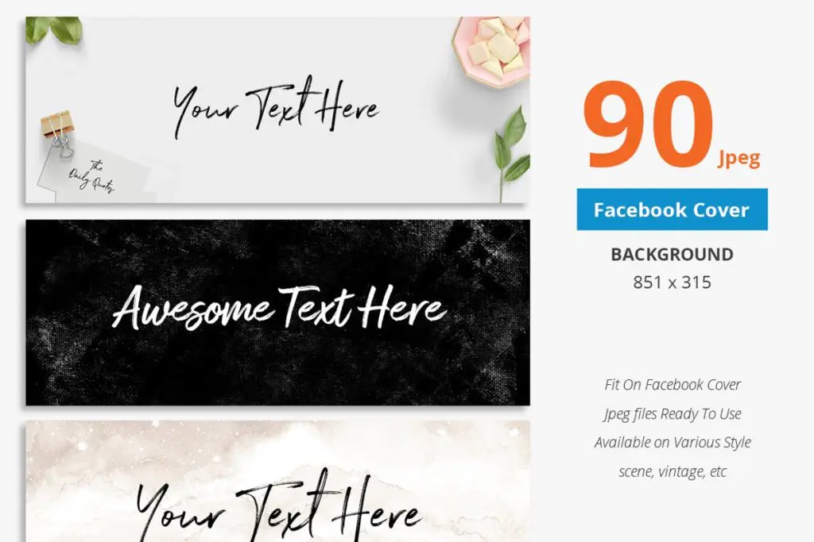Select the black grunge cover thumbnail
Screen dimensions: 814x542
[277, 313]
